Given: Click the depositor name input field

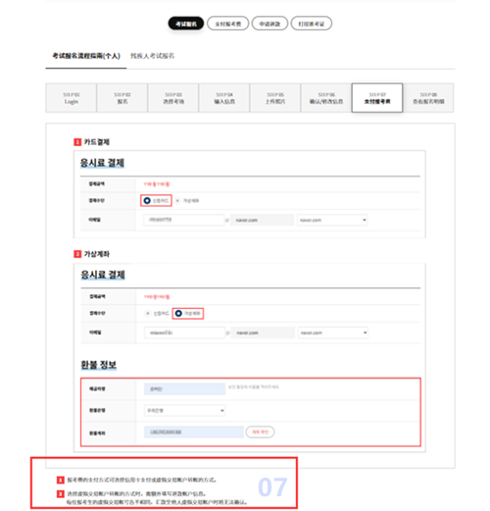Looking at the screenshot, I should (184, 388).
